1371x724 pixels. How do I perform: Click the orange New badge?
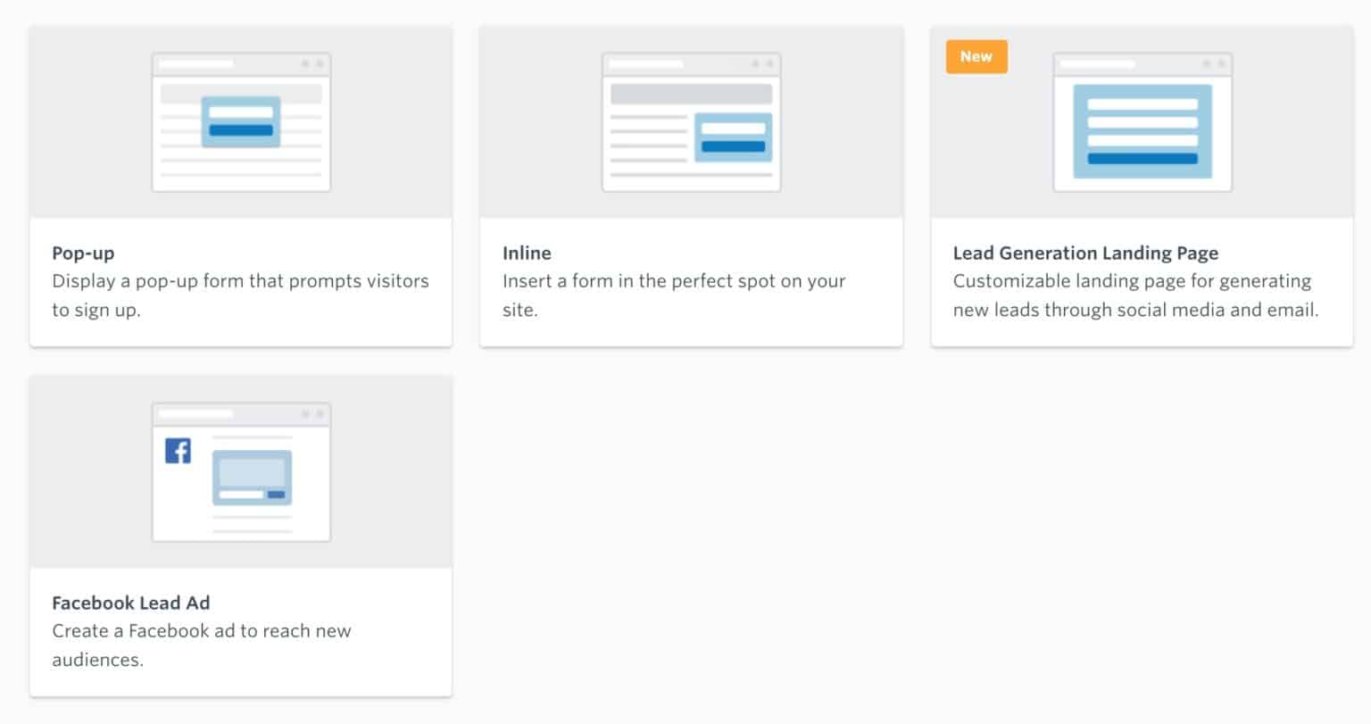976,56
